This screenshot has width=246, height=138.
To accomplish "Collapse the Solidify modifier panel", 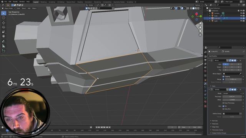I will tap(209, 90).
